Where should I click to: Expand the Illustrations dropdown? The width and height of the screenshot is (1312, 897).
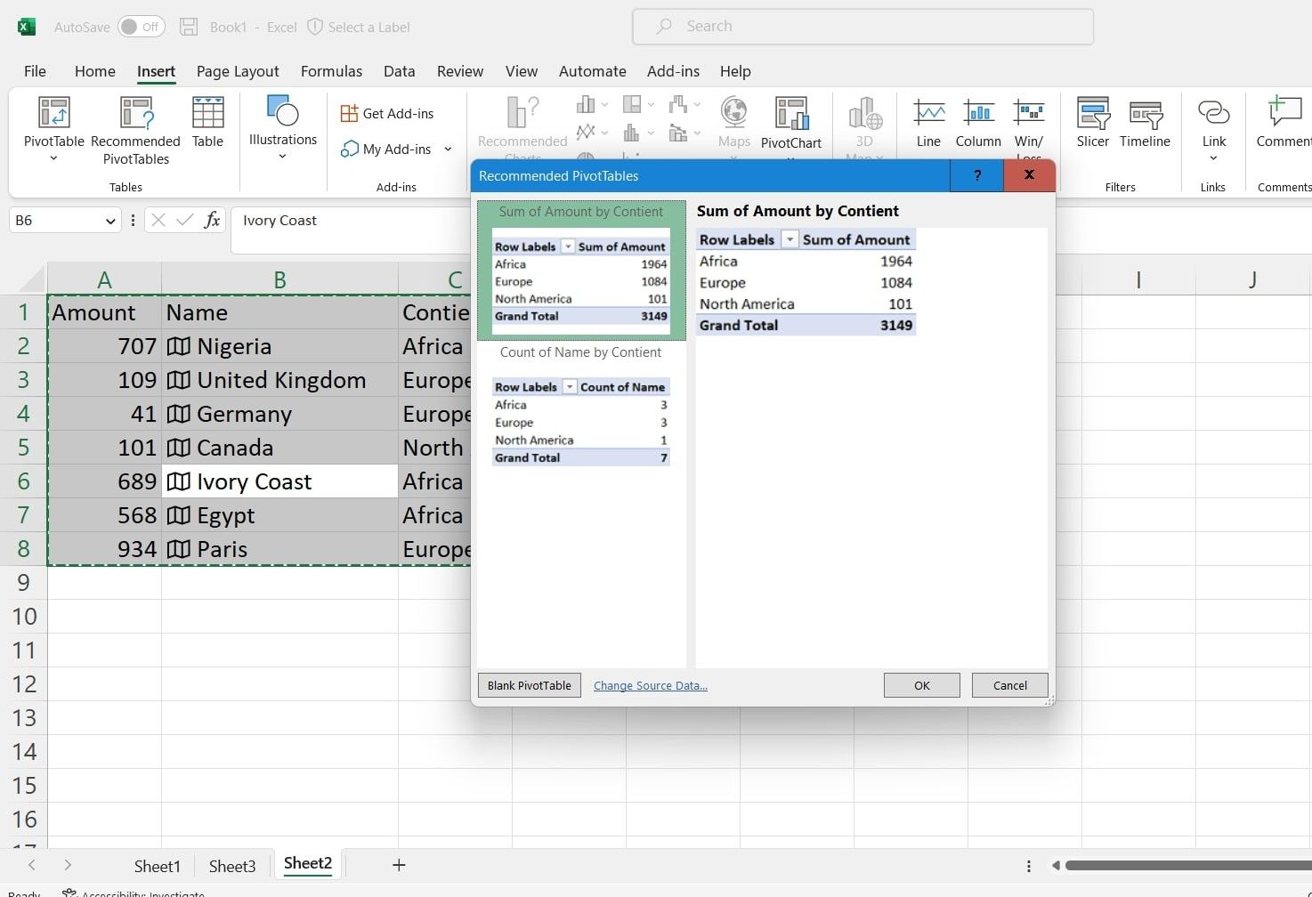point(282,157)
